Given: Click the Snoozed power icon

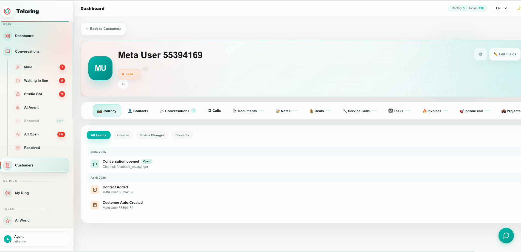Looking at the screenshot, I should [x=18, y=121].
